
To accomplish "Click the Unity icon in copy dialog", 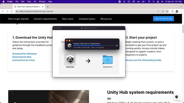I will click(x=70, y=45).
